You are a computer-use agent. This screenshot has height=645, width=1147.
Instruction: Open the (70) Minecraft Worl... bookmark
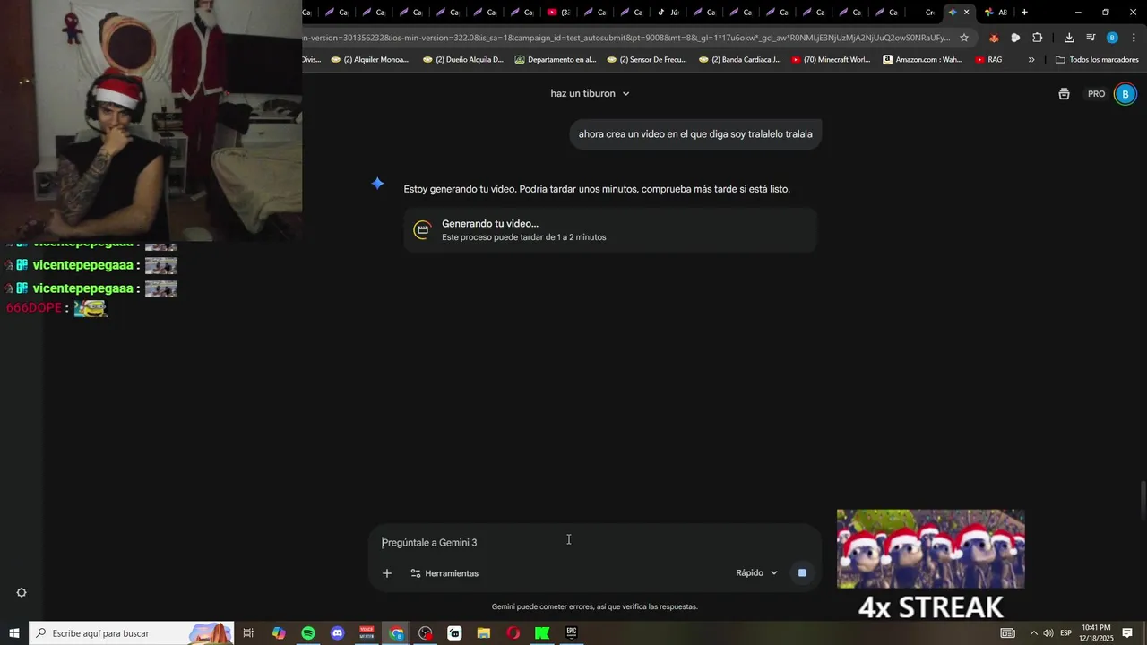click(x=831, y=60)
